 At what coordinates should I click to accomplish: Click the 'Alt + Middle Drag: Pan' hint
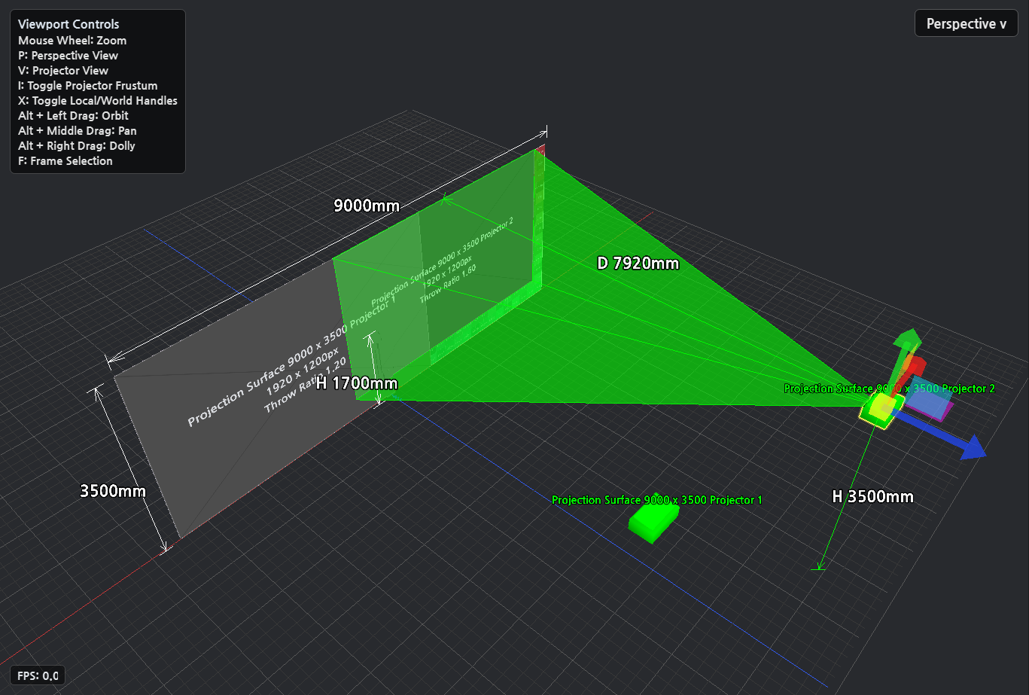point(78,130)
